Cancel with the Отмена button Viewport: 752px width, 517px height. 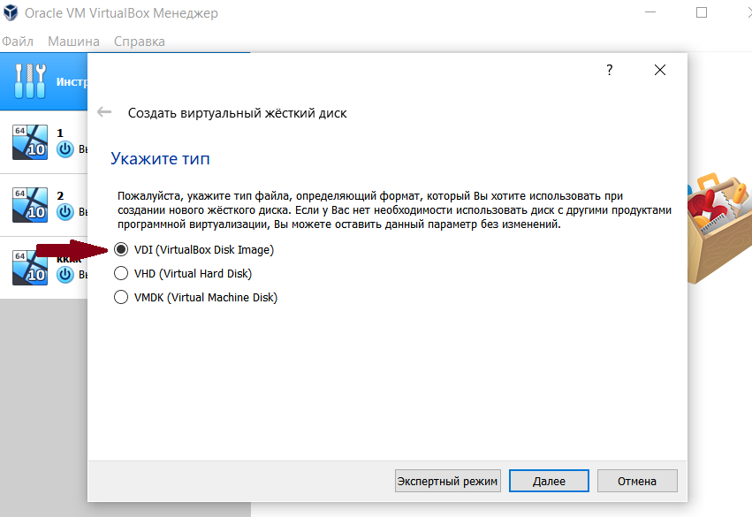tap(637, 481)
